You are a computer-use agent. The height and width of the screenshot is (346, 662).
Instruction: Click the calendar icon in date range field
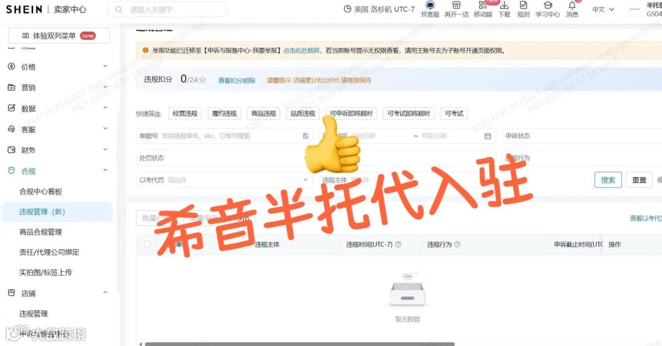pyautogui.click(x=488, y=136)
